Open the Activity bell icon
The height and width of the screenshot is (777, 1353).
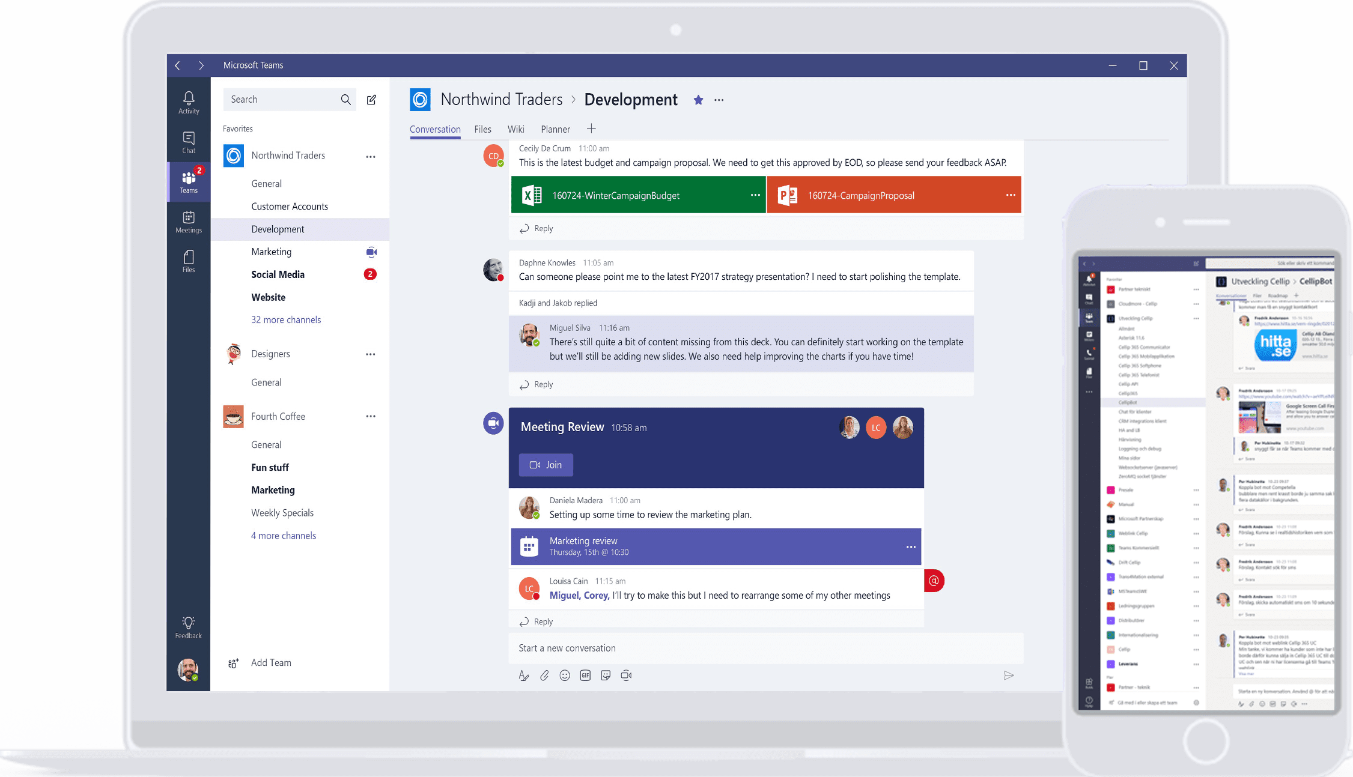[189, 102]
